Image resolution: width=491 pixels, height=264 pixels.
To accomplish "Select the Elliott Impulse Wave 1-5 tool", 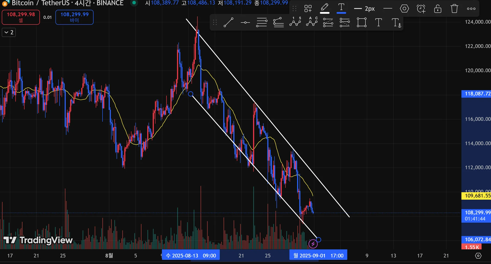I will [295, 22].
